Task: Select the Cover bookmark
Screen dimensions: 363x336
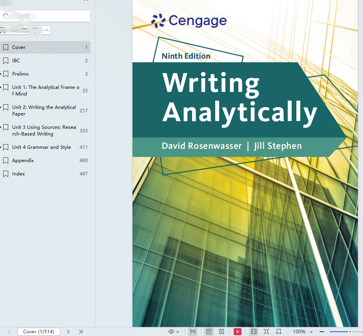Action: coord(45,47)
